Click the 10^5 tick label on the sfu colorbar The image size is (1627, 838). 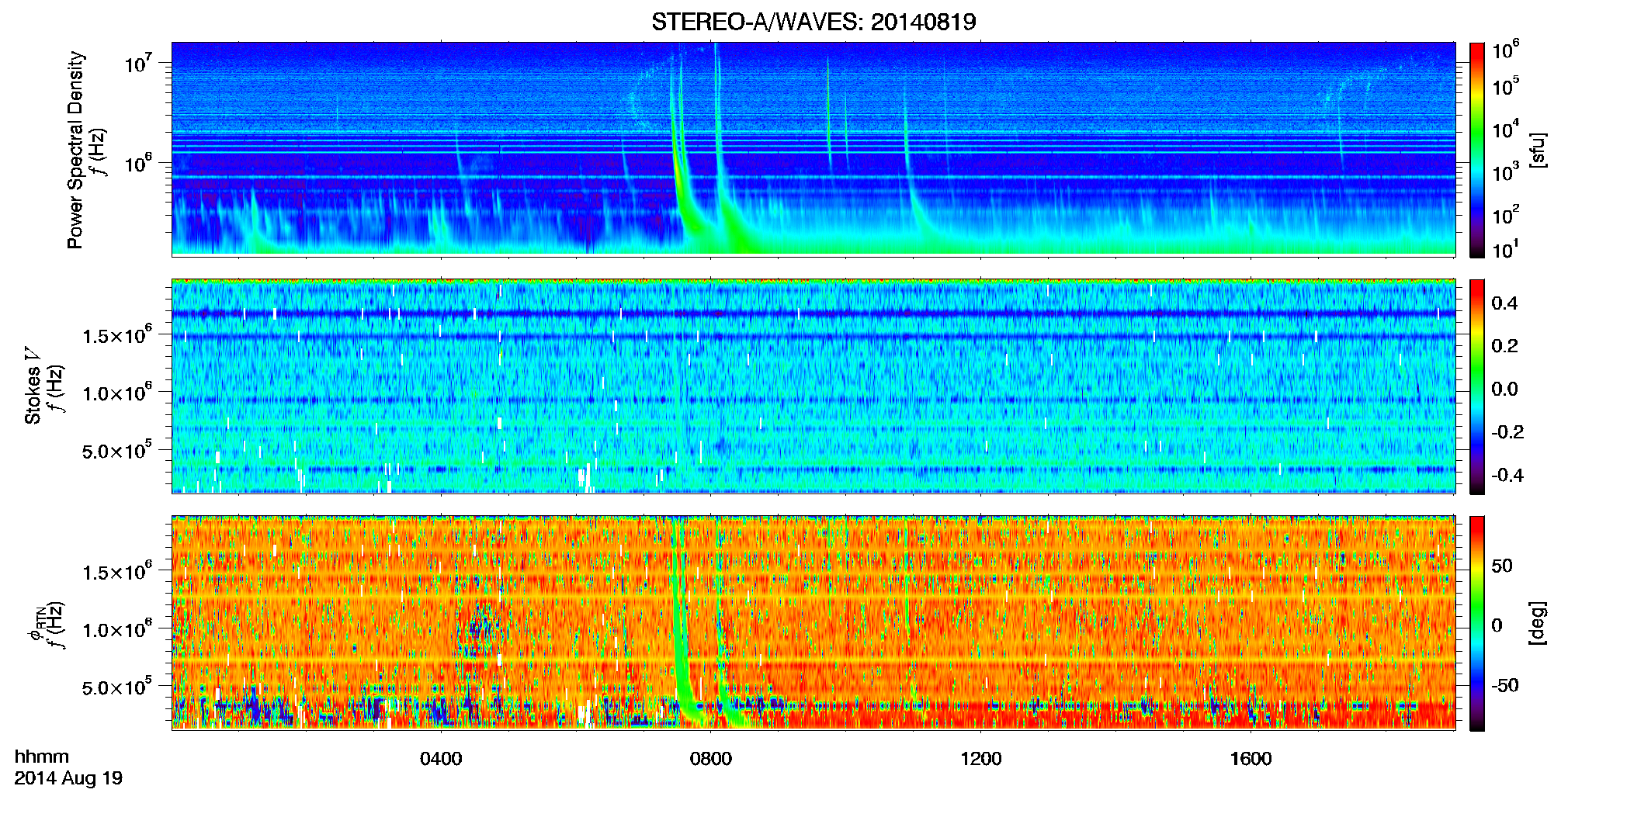(1506, 85)
